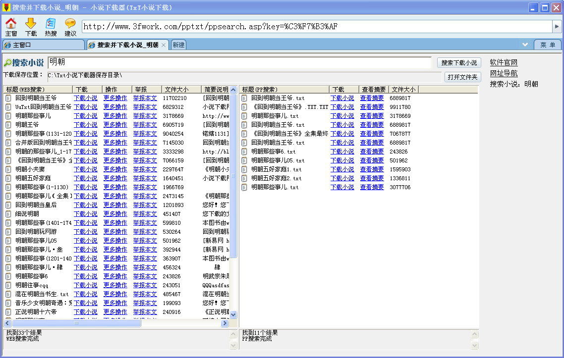Screen dimensions: 564x358
Task: Click file icon next to 细说明朝
Action: point(8,214)
